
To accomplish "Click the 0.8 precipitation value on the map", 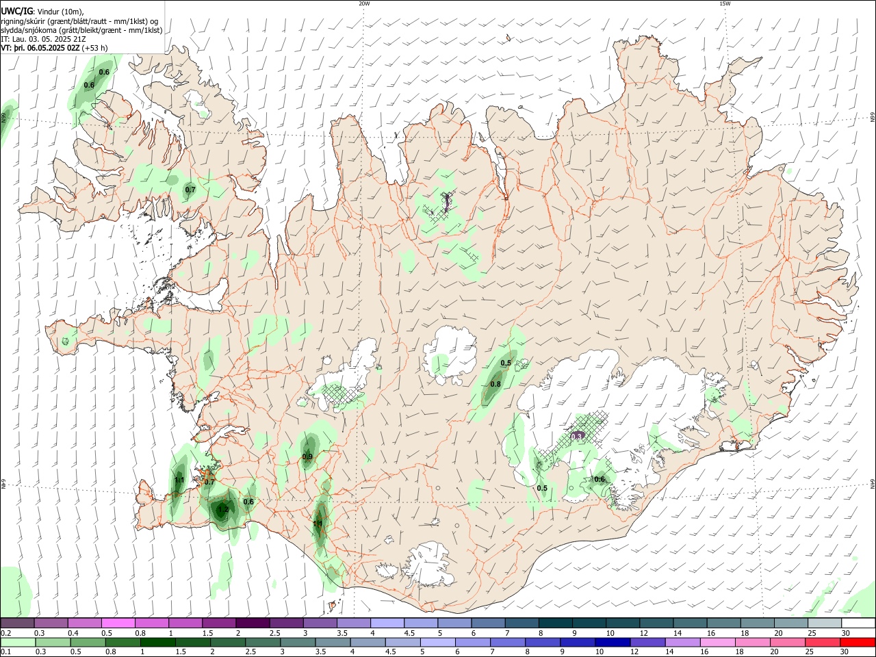I will pyautogui.click(x=495, y=384).
